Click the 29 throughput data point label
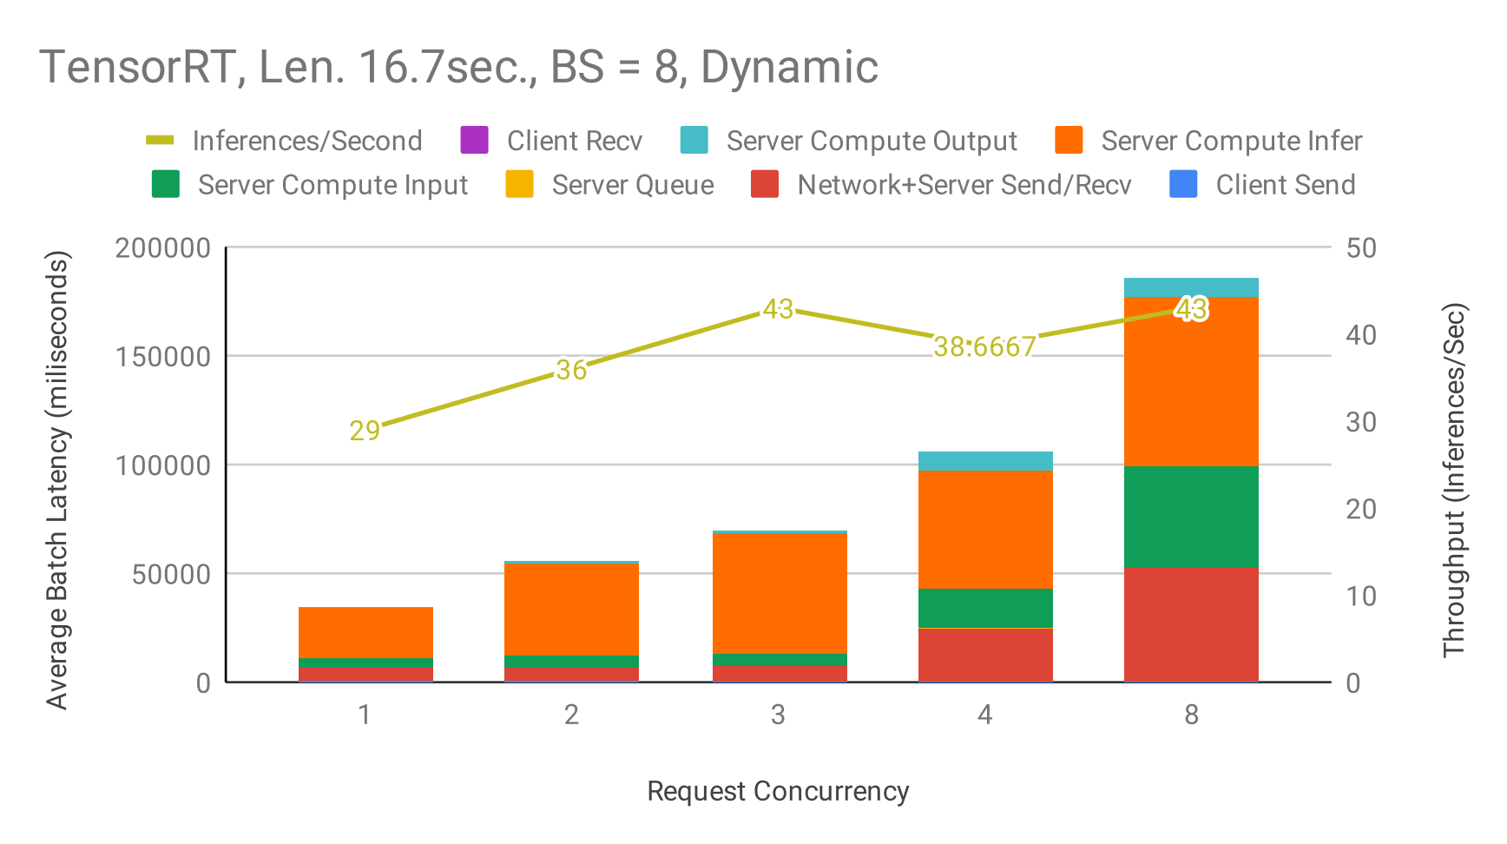 tap(365, 431)
